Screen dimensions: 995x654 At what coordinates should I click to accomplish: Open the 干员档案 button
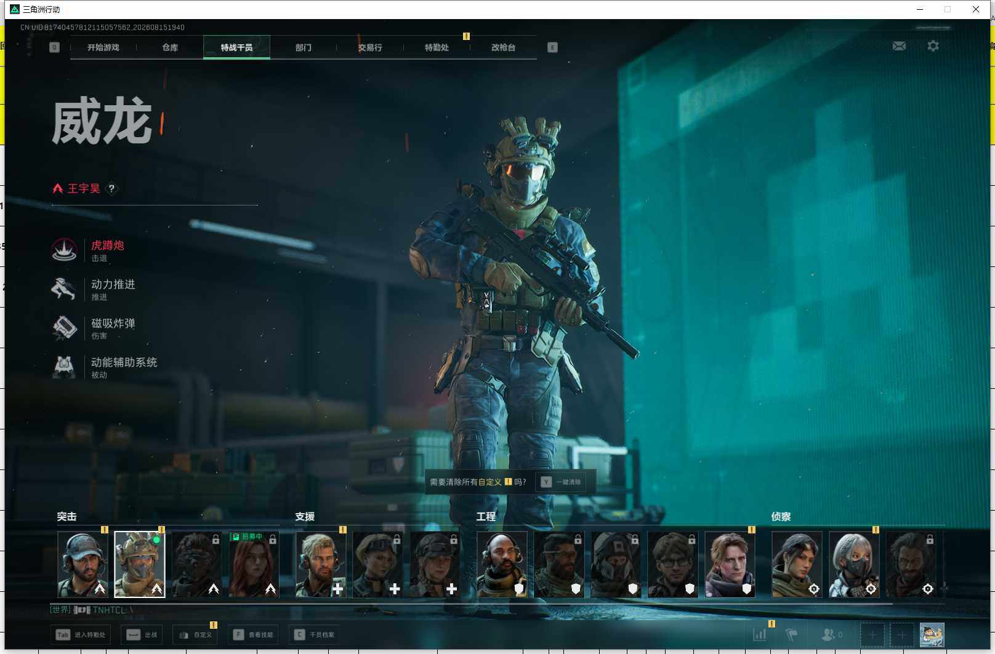314,635
